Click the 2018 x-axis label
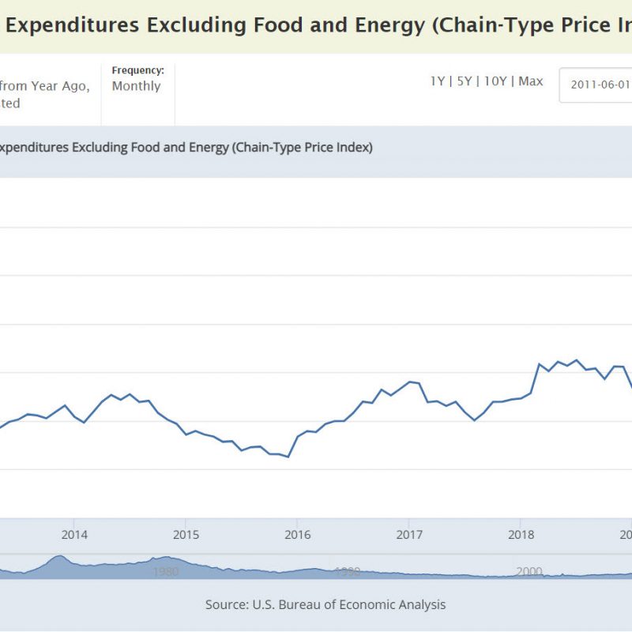The width and height of the screenshot is (632, 632). click(x=520, y=535)
